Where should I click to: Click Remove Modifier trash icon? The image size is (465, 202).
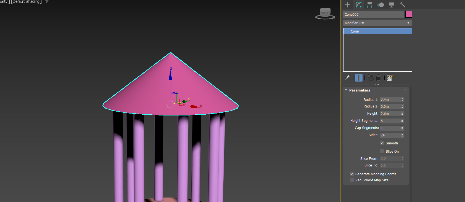click(x=379, y=78)
